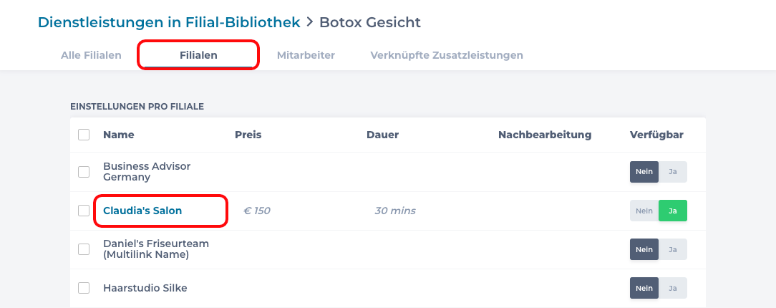Screen dimensions: 776x308
Task: Mark the Haarstudio Silke checkbox
Action: [x=84, y=288]
